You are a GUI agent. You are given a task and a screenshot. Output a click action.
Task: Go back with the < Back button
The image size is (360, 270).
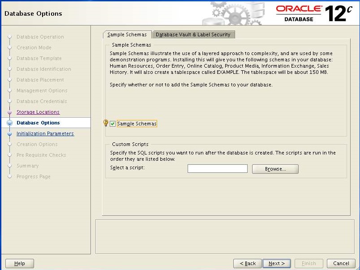[x=248, y=263]
